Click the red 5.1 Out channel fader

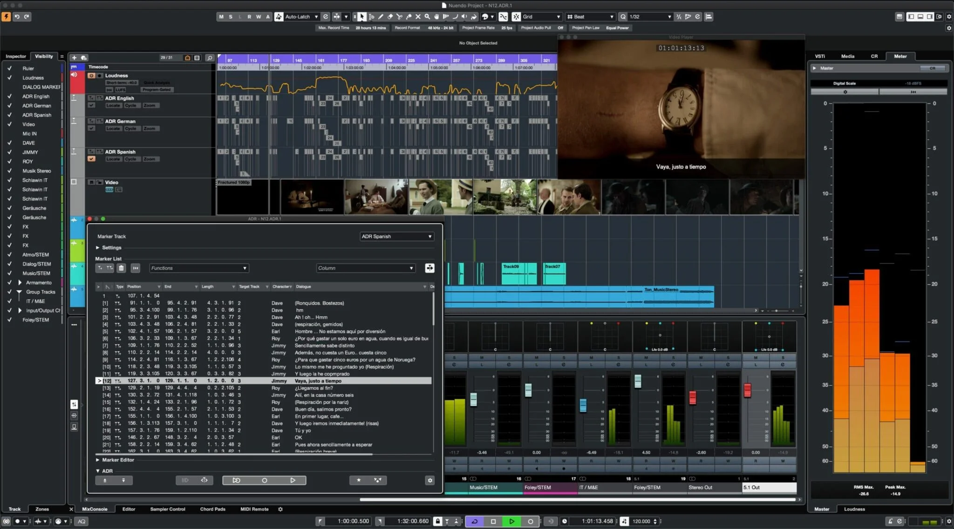tap(747, 390)
